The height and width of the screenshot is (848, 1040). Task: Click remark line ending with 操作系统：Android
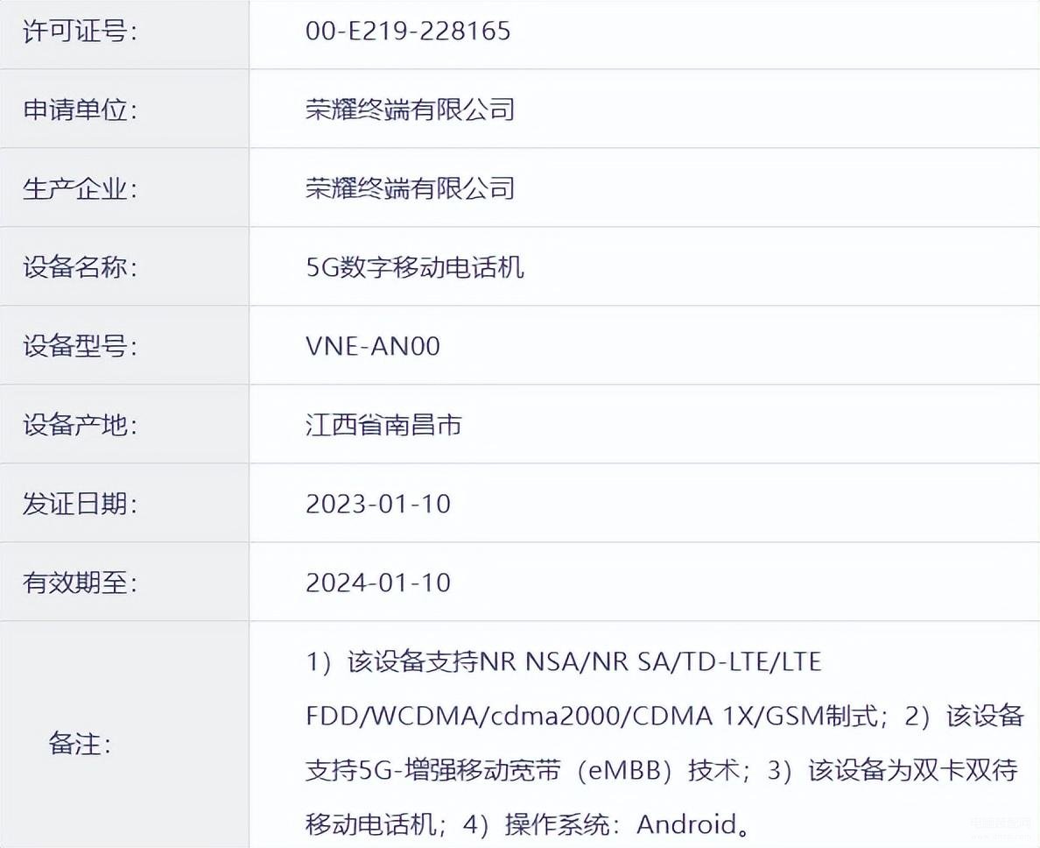[x=528, y=824]
